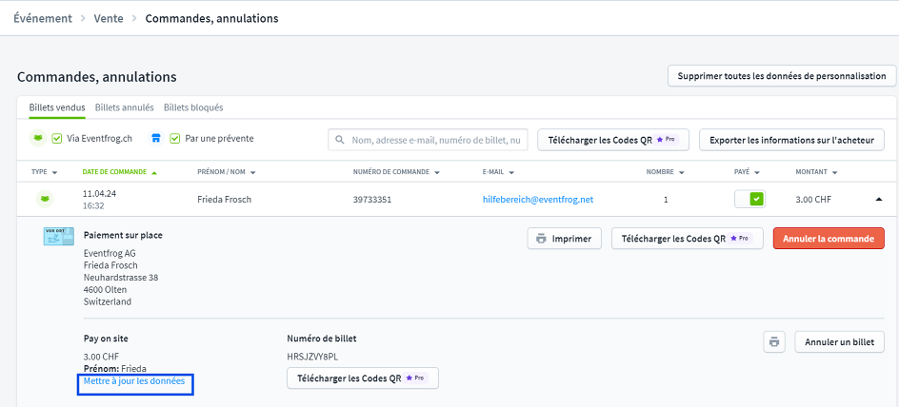Click Annuler la commande button
Screen dimensions: 899x407
click(x=828, y=239)
